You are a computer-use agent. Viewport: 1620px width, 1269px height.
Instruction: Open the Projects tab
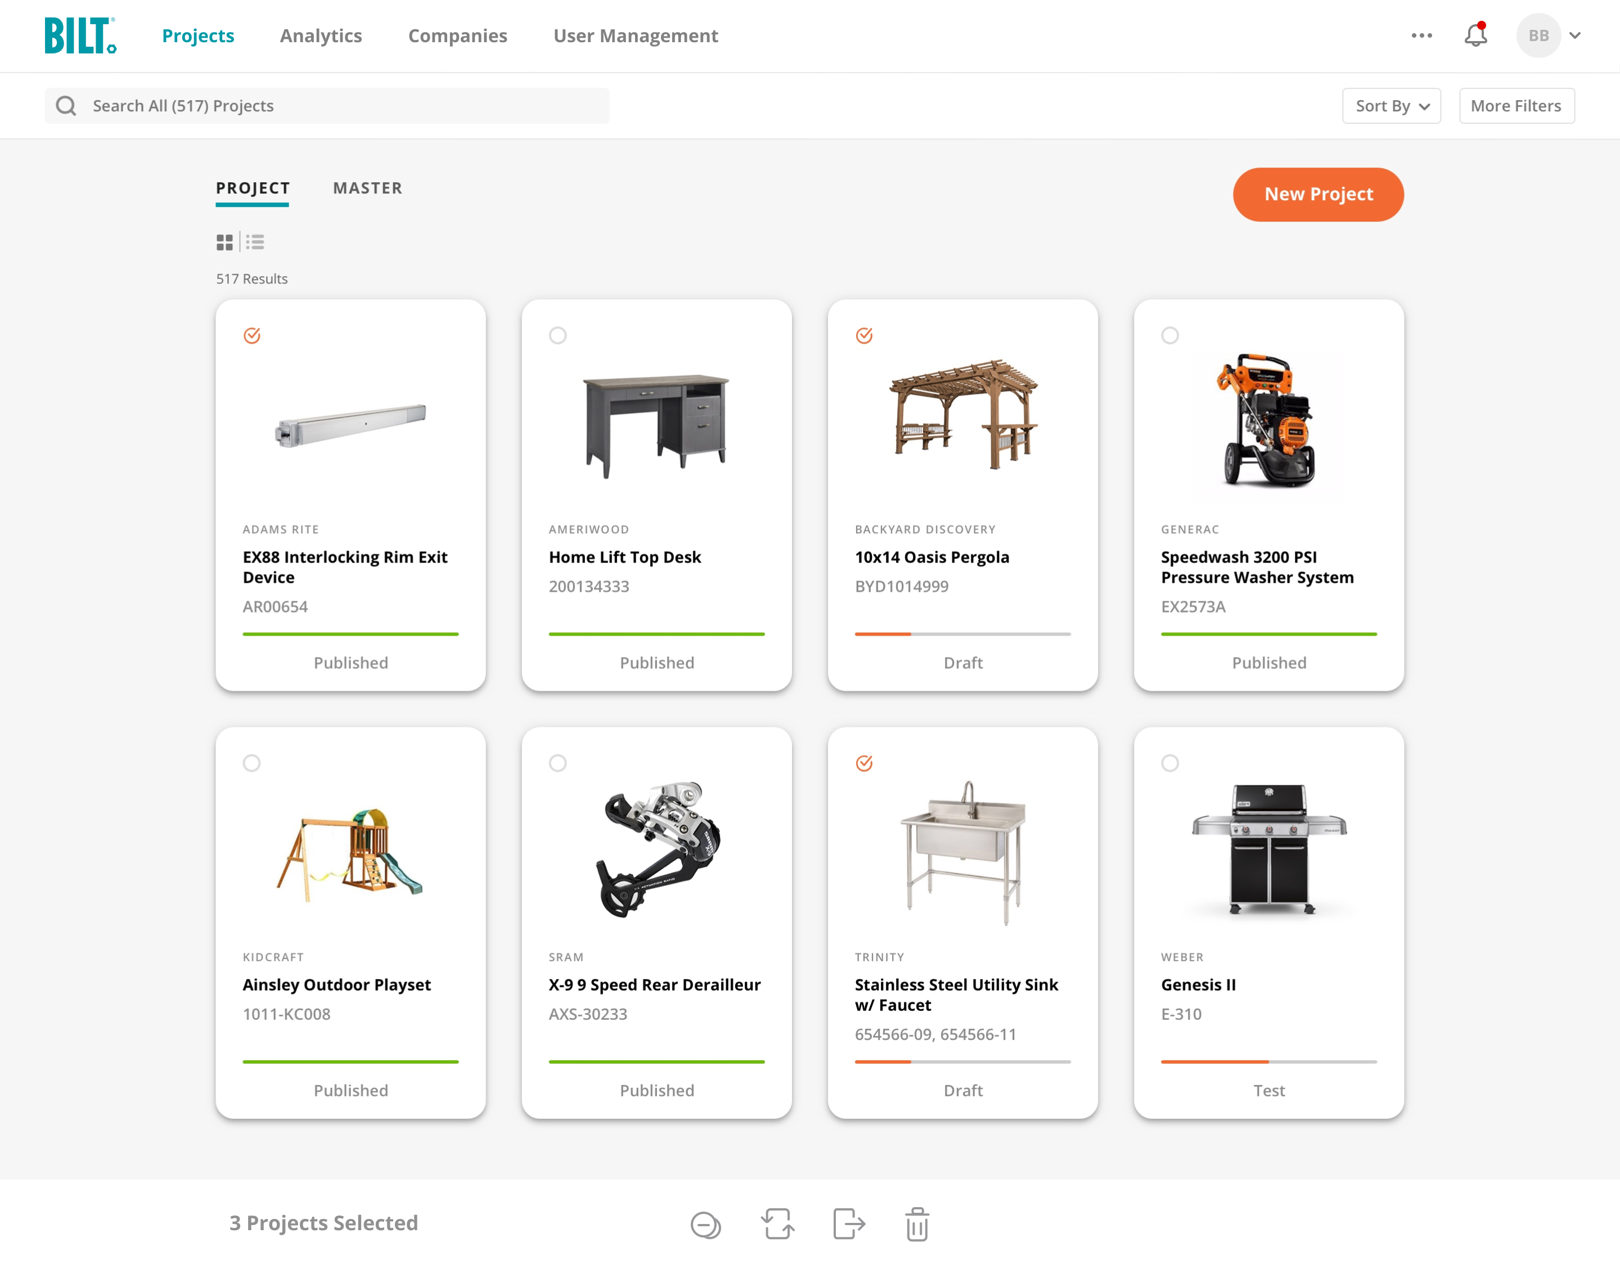click(197, 35)
